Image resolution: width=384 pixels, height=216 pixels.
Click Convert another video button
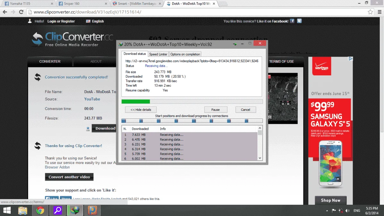[69, 177]
